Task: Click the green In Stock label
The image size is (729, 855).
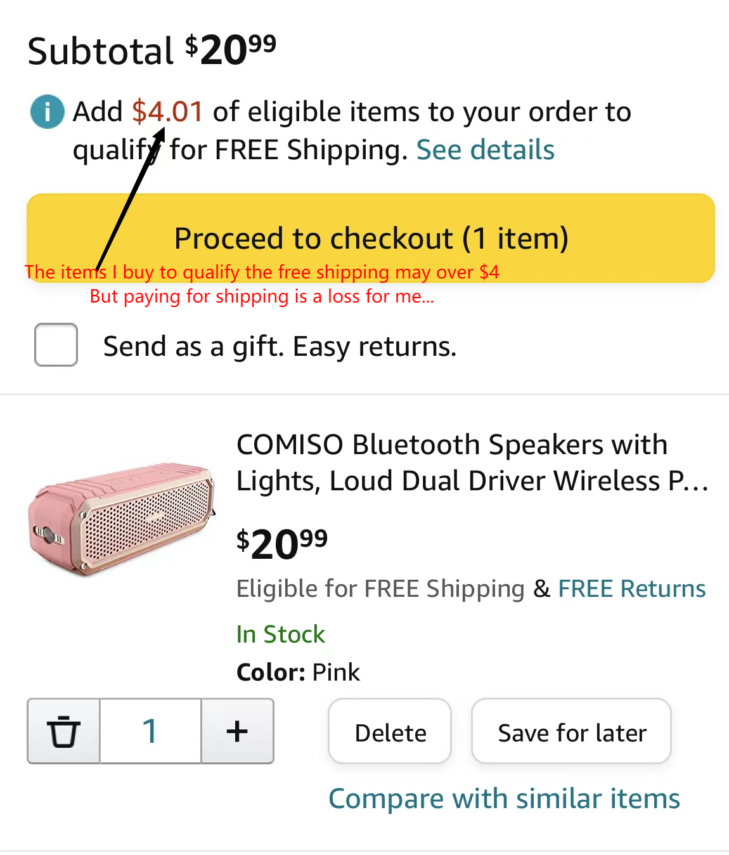Action: (280, 634)
